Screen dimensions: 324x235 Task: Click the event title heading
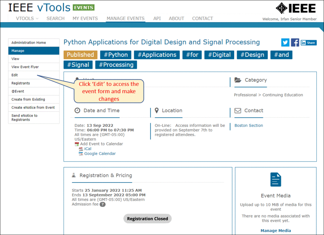[162, 42]
